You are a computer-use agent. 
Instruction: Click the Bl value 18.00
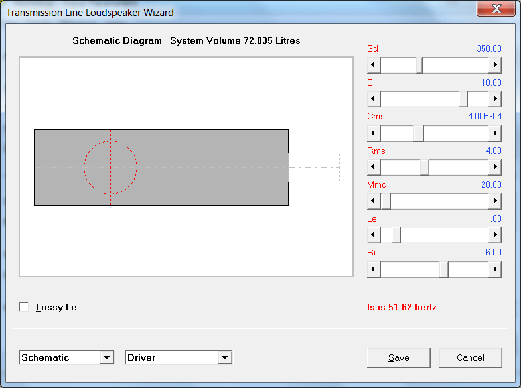click(491, 82)
